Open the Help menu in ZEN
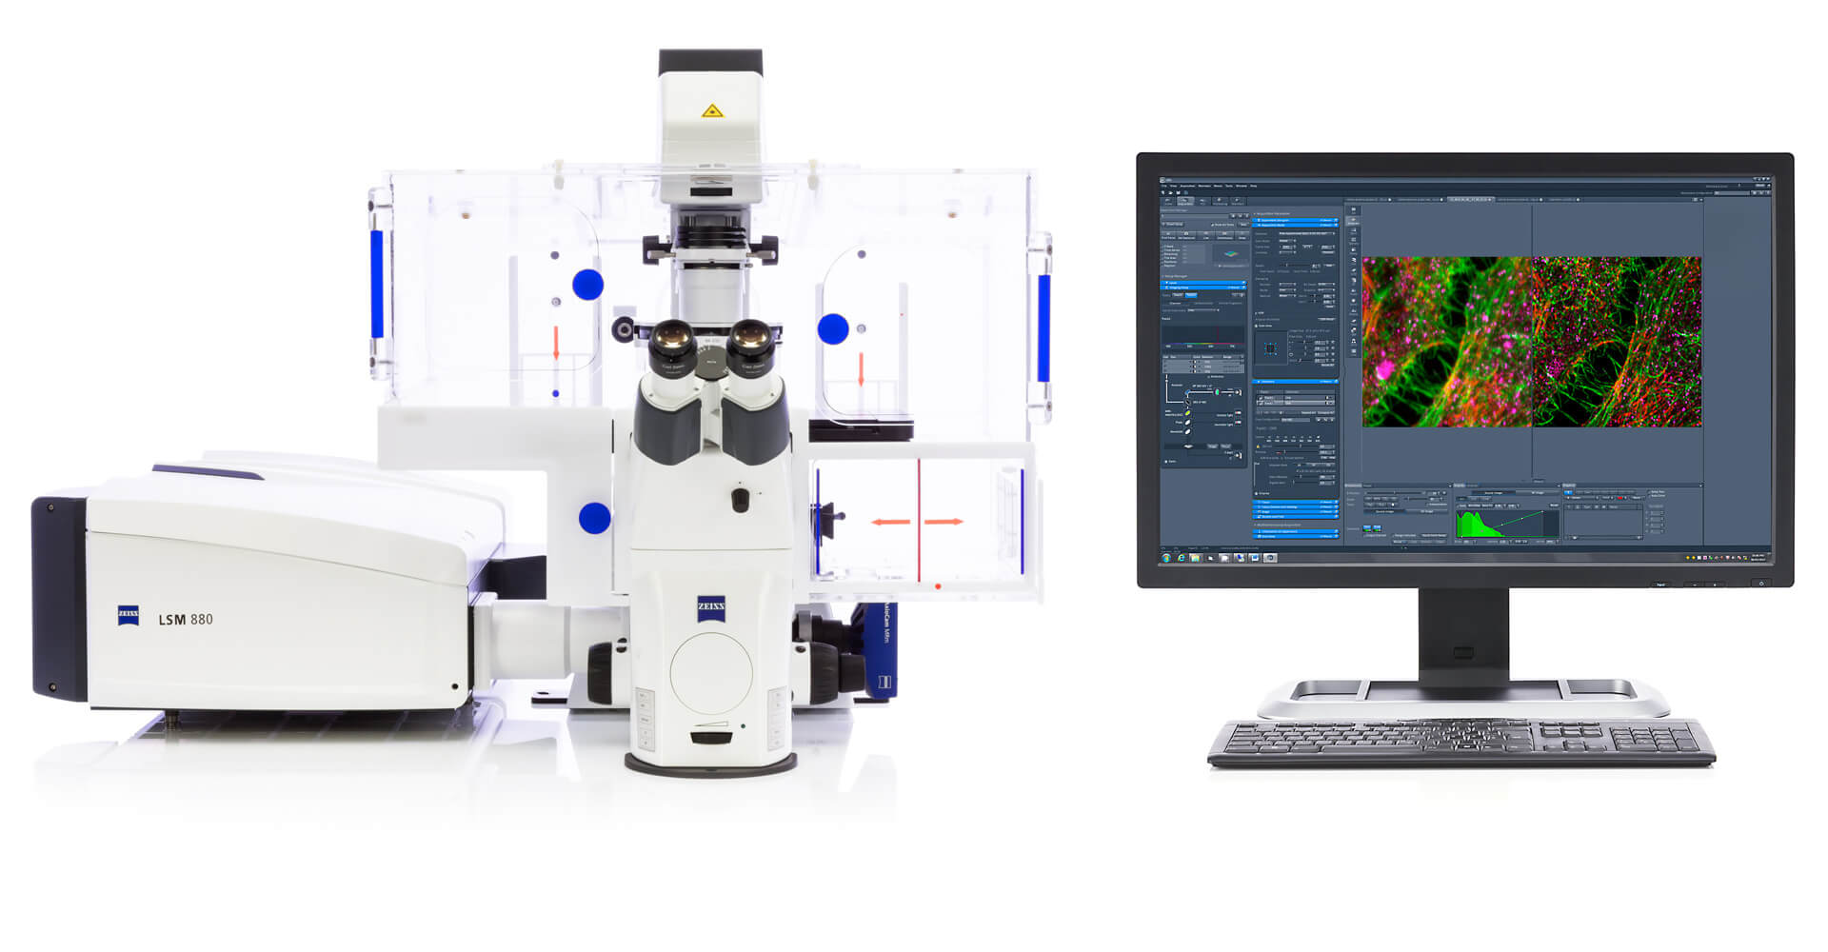This screenshot has width=1828, height=952. pos(1254,186)
